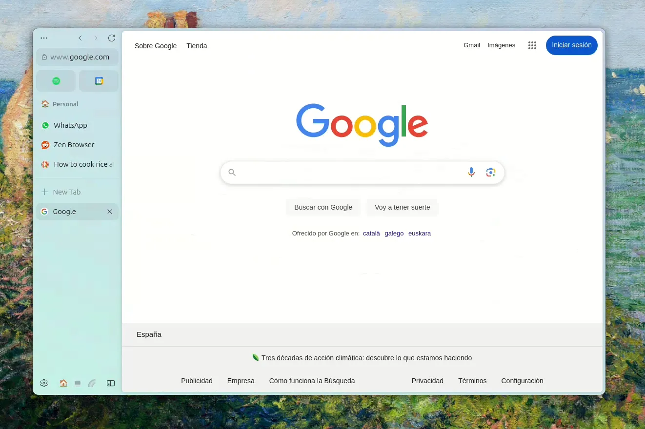Toggle the sidebar panel layout icon
Screen dimensions: 645x429
tap(111, 384)
